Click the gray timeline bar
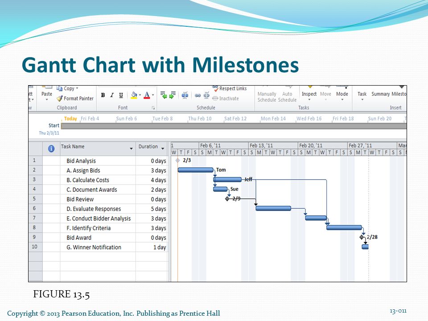The image size is (428, 321). [x=234, y=126]
